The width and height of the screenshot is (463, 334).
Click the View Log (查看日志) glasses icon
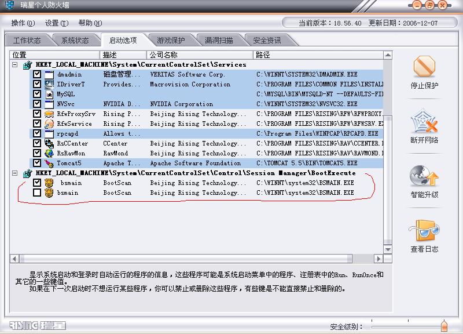pos(424,230)
